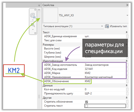Collapse the Данные parameter group
The image size is (134, 112).
(x=126, y=85)
